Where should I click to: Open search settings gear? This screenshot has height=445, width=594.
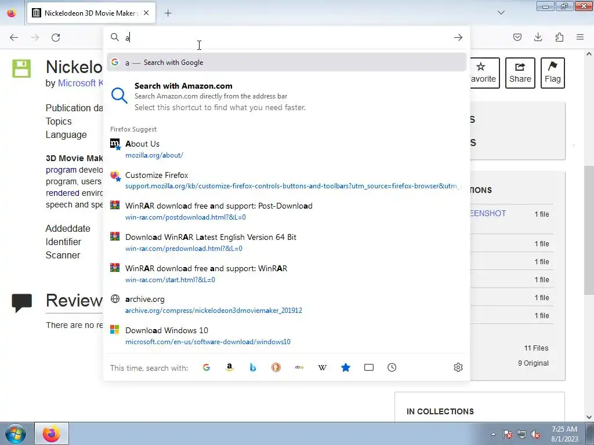click(458, 367)
